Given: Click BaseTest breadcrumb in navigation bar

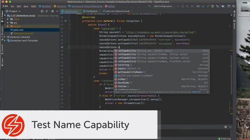Looking at the screenshot, I should pos(45,6).
